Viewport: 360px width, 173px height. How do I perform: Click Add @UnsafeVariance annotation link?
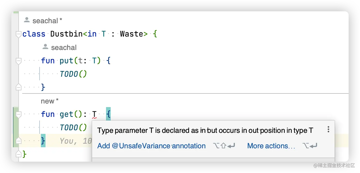click(151, 146)
